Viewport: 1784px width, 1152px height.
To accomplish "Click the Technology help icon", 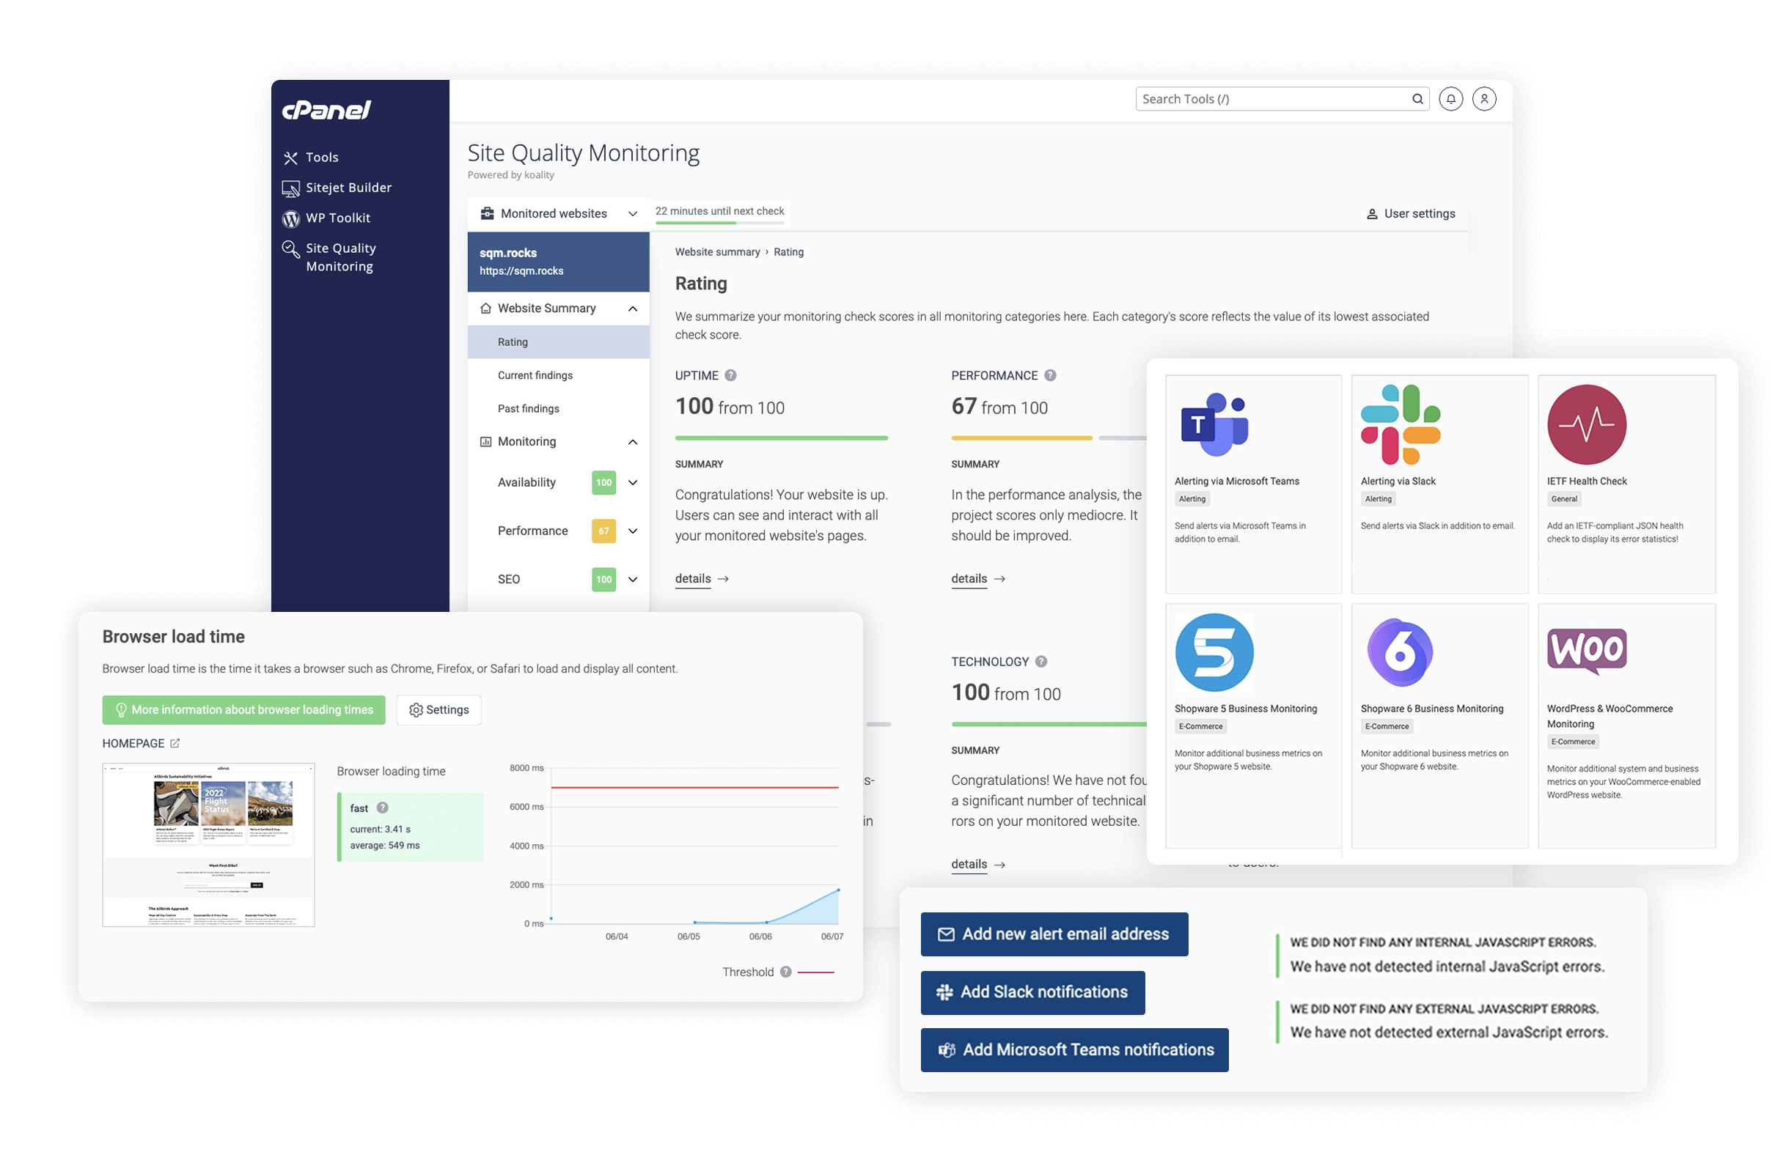I will (1041, 661).
